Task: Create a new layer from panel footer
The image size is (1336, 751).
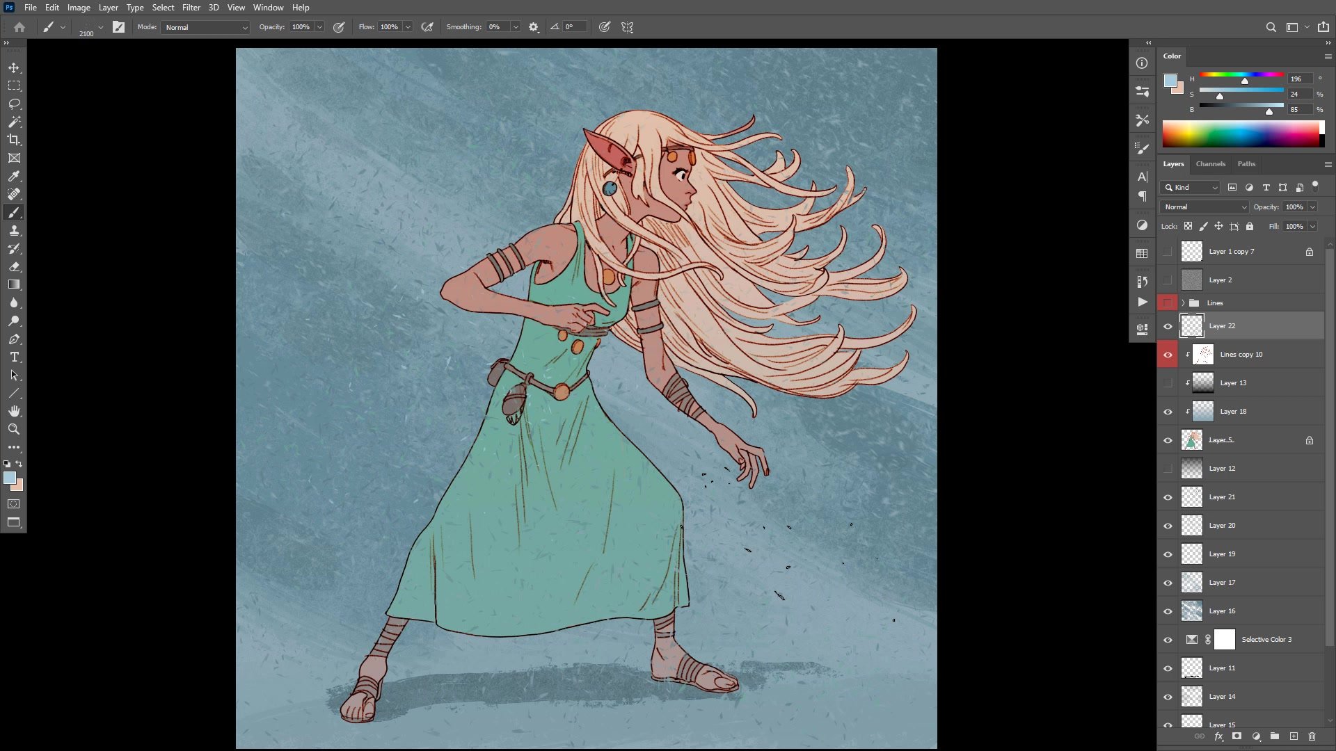Action: click(1294, 736)
